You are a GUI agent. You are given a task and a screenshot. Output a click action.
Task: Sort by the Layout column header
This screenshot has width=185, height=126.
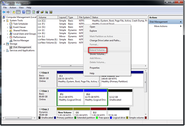click(x=62, y=17)
